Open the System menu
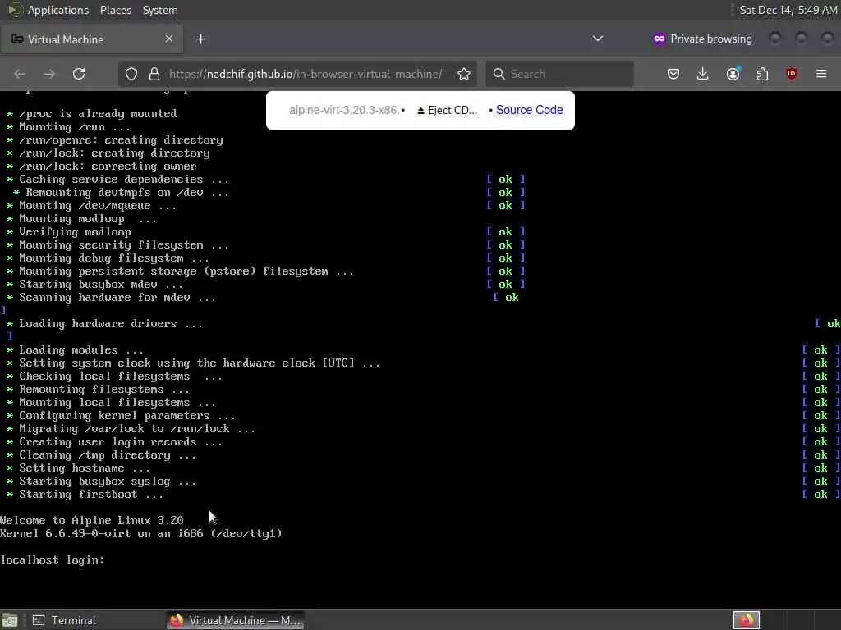Image resolution: width=841 pixels, height=630 pixels. 160,10
